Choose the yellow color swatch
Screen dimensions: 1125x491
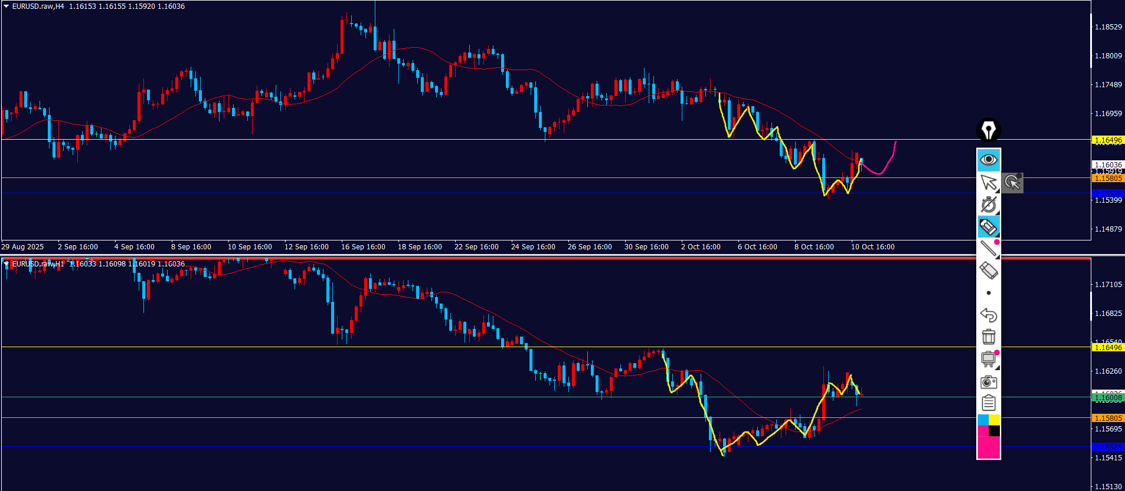pyautogui.click(x=995, y=420)
